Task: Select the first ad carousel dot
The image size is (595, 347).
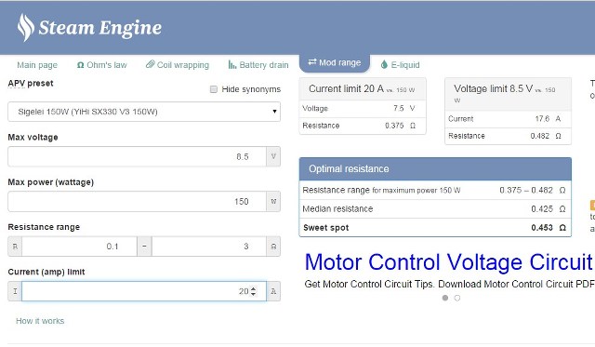Action: (445, 298)
